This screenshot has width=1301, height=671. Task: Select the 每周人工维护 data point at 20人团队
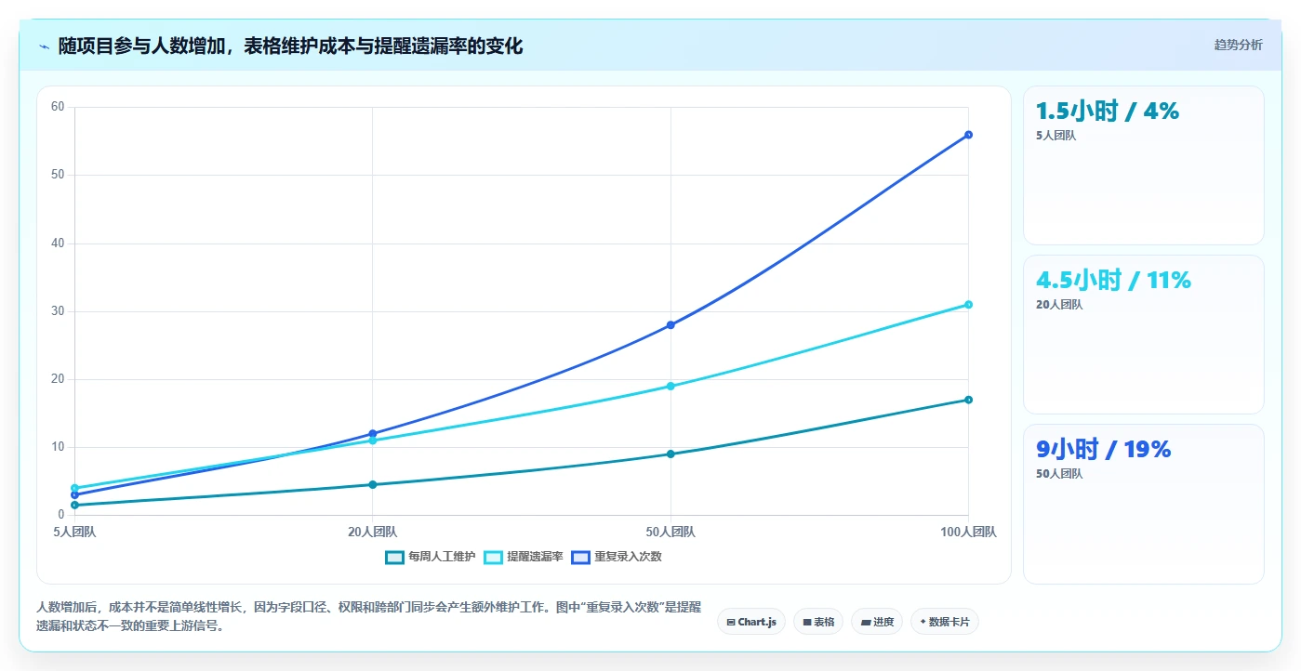[373, 484]
